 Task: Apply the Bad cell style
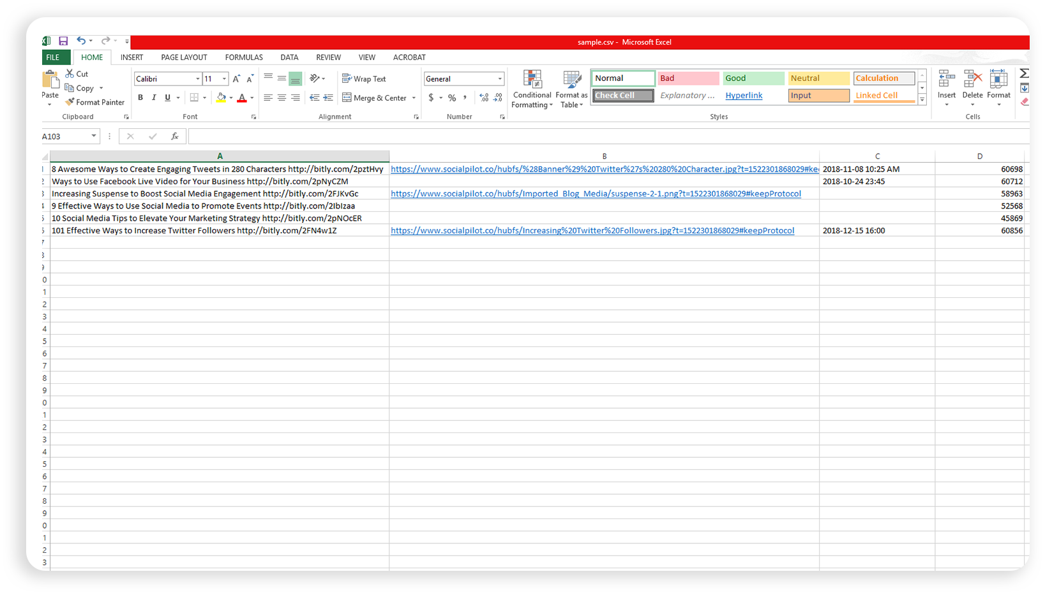pyautogui.click(x=688, y=78)
